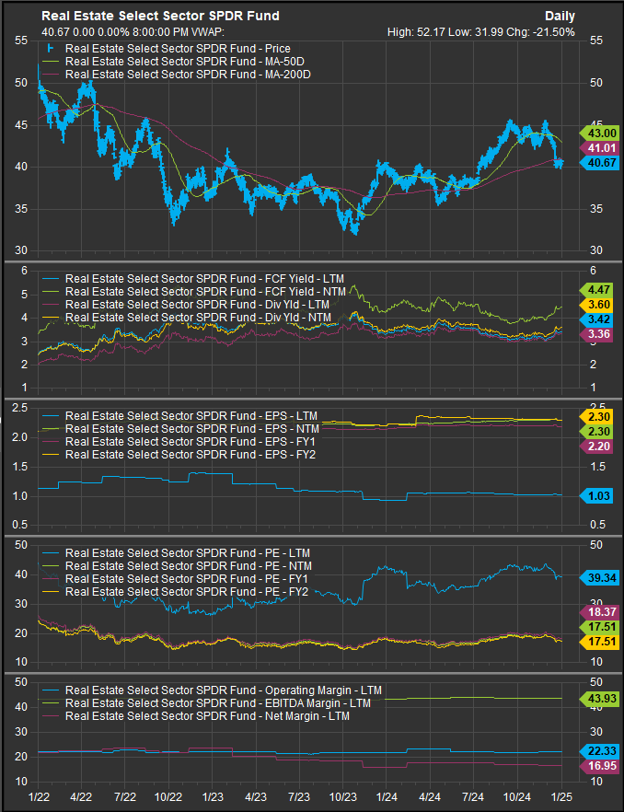Click the High/Low/Chg summary text
The image size is (624, 812).
[x=482, y=31]
